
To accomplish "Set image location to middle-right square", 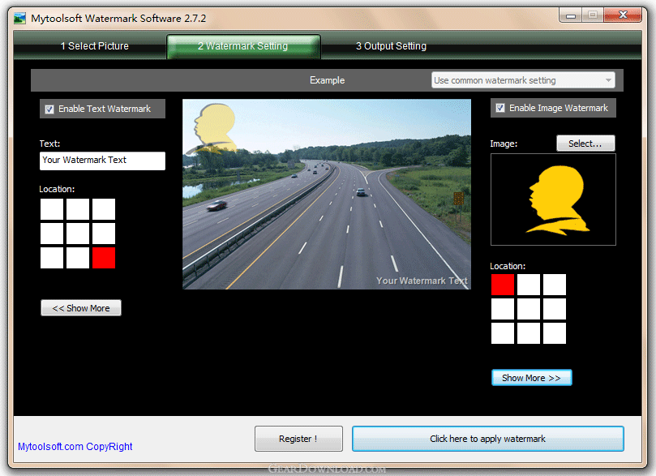I will pos(555,309).
